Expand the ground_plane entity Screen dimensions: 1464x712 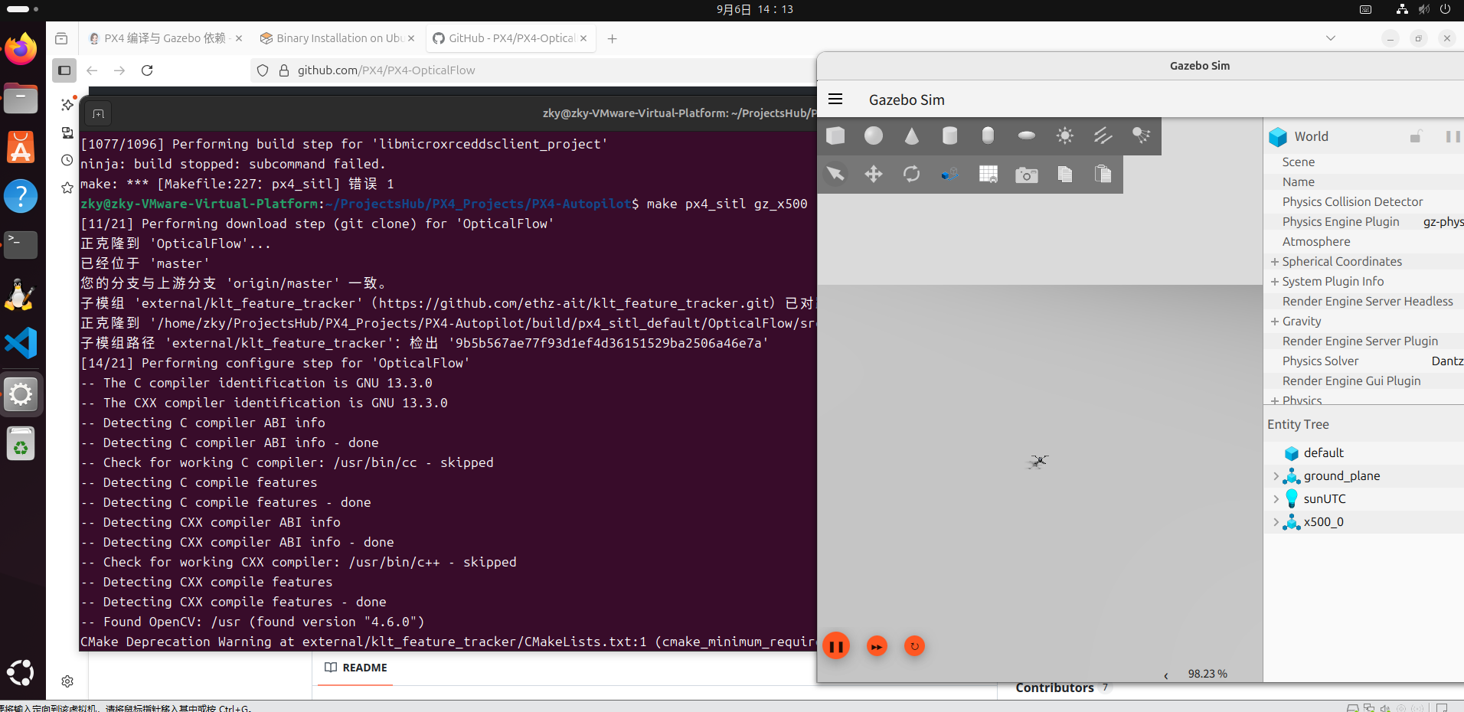click(1276, 476)
